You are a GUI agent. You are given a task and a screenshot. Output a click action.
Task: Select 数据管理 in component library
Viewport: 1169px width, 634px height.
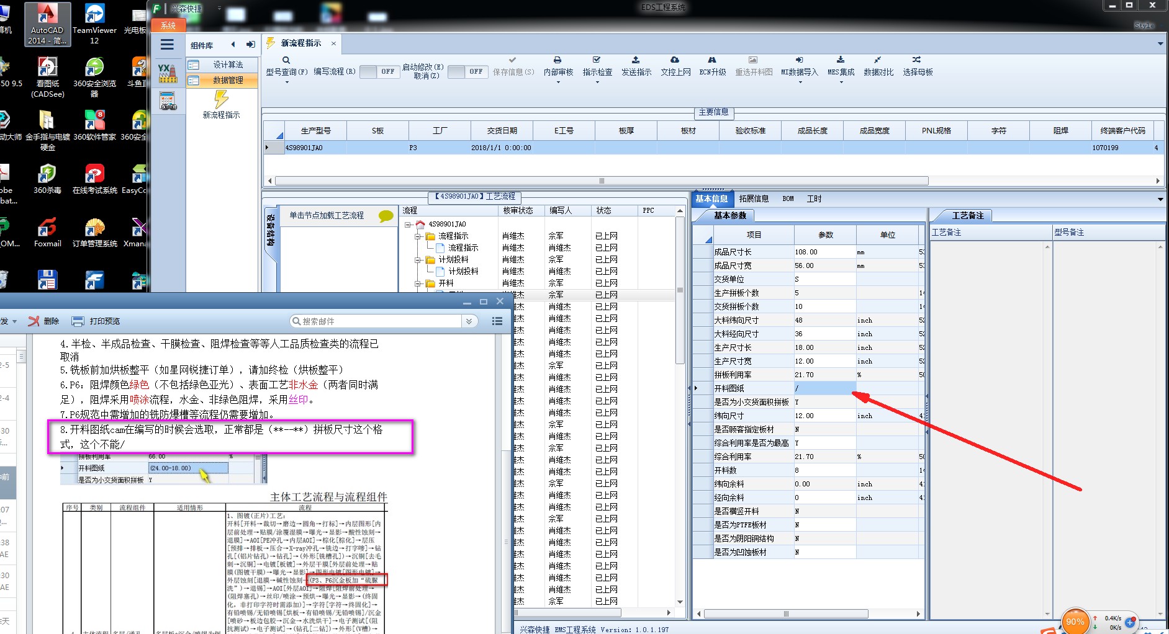(x=222, y=80)
